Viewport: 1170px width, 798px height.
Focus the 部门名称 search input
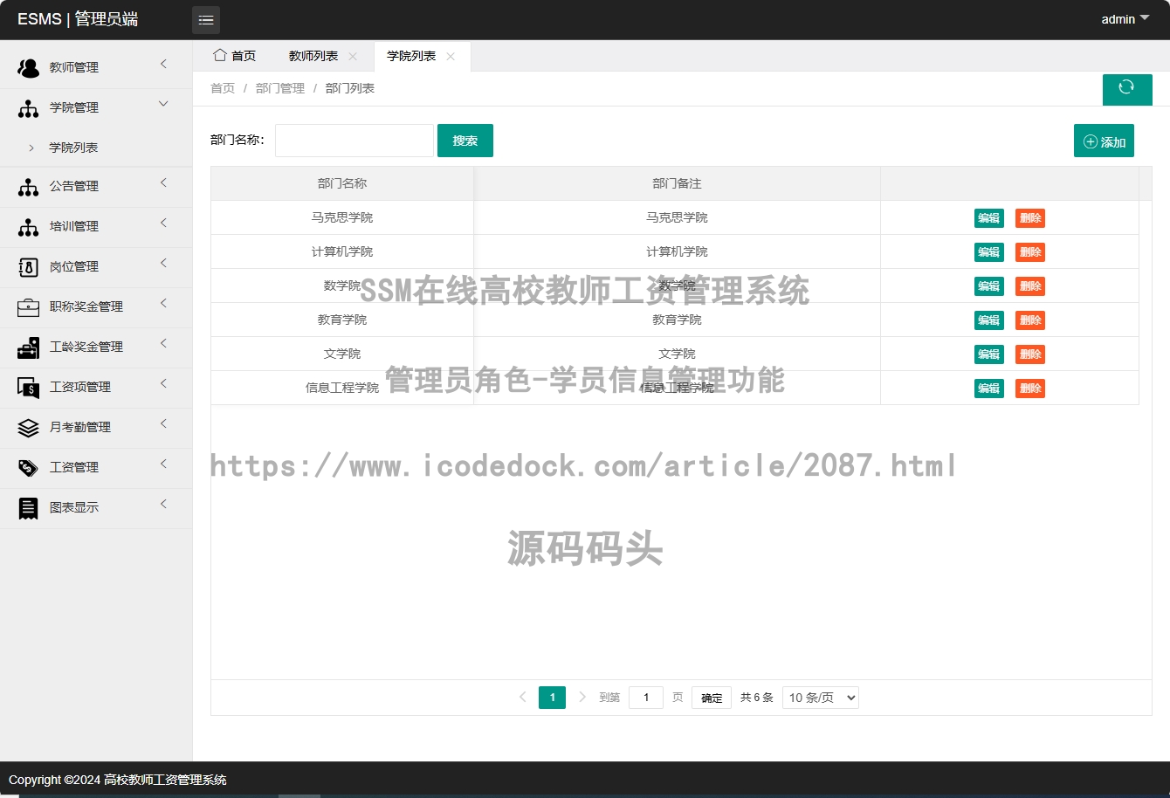(354, 141)
